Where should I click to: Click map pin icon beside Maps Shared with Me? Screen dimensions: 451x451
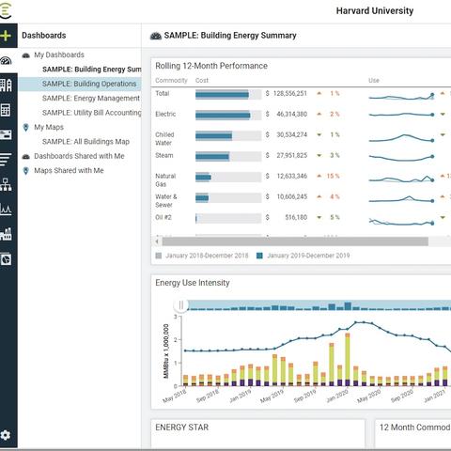coord(26,171)
